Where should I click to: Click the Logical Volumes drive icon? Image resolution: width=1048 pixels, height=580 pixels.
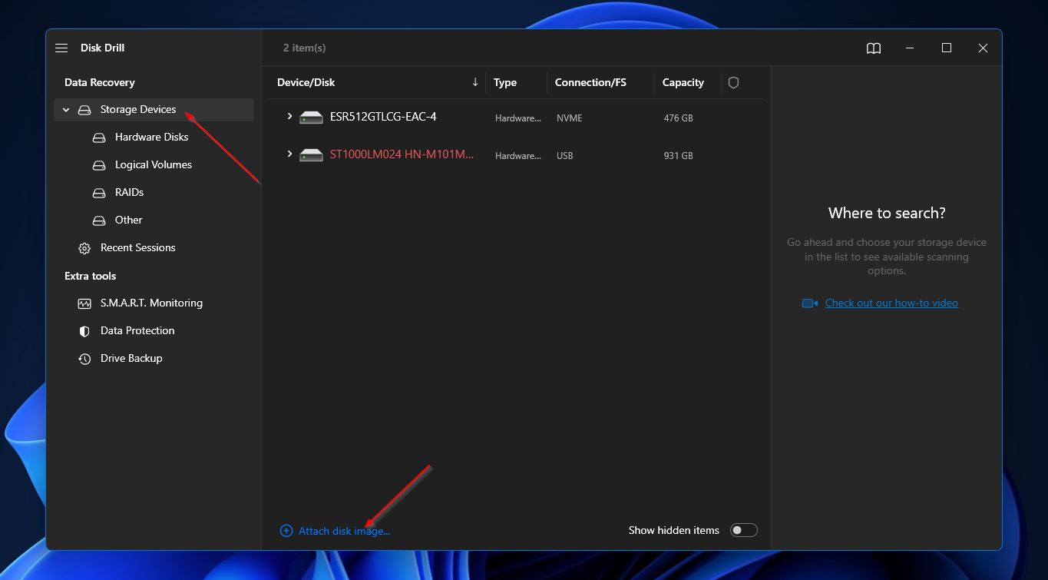coord(99,165)
